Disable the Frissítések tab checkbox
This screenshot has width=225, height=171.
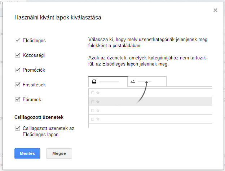(x=18, y=85)
